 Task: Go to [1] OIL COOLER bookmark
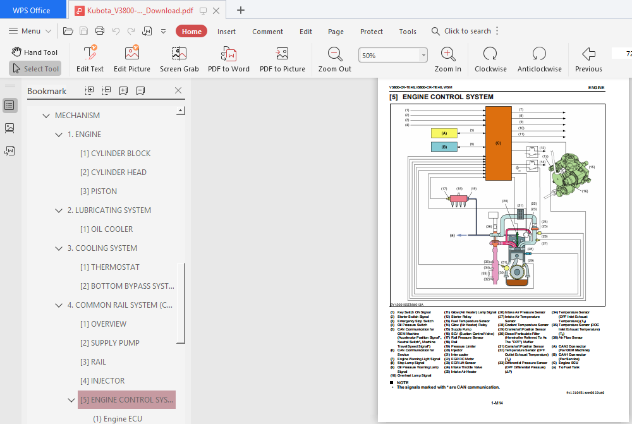(x=106, y=229)
